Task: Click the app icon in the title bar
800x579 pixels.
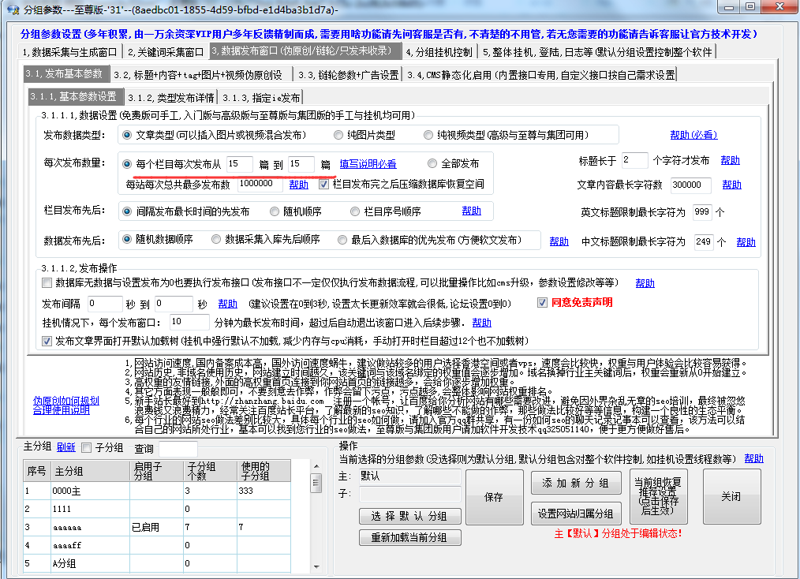Action: click(13, 9)
